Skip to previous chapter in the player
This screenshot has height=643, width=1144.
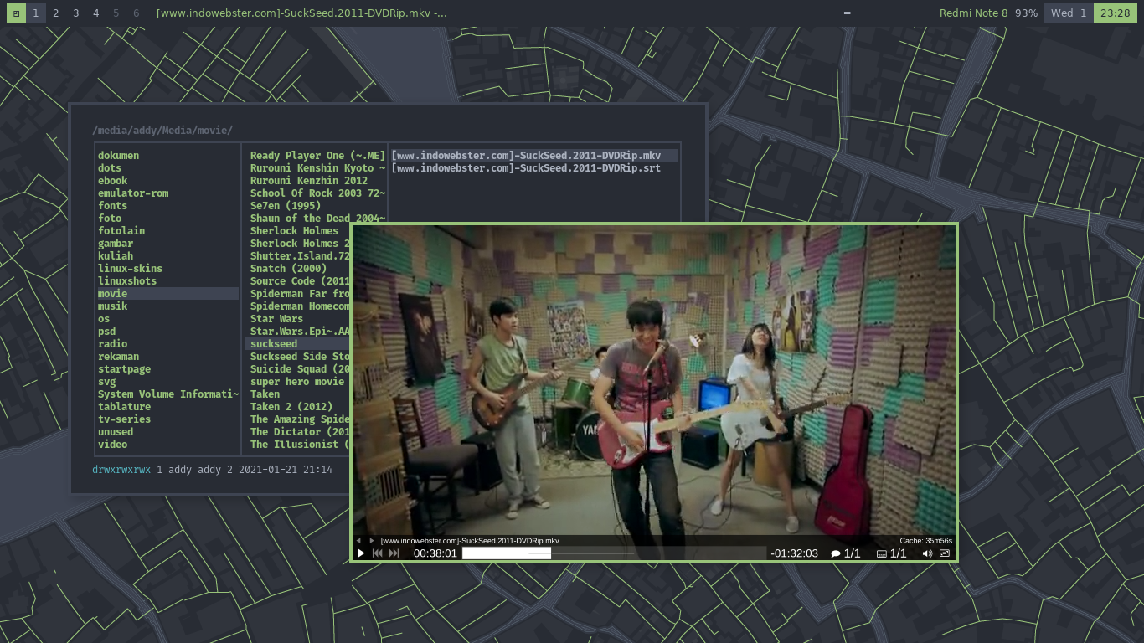click(378, 553)
